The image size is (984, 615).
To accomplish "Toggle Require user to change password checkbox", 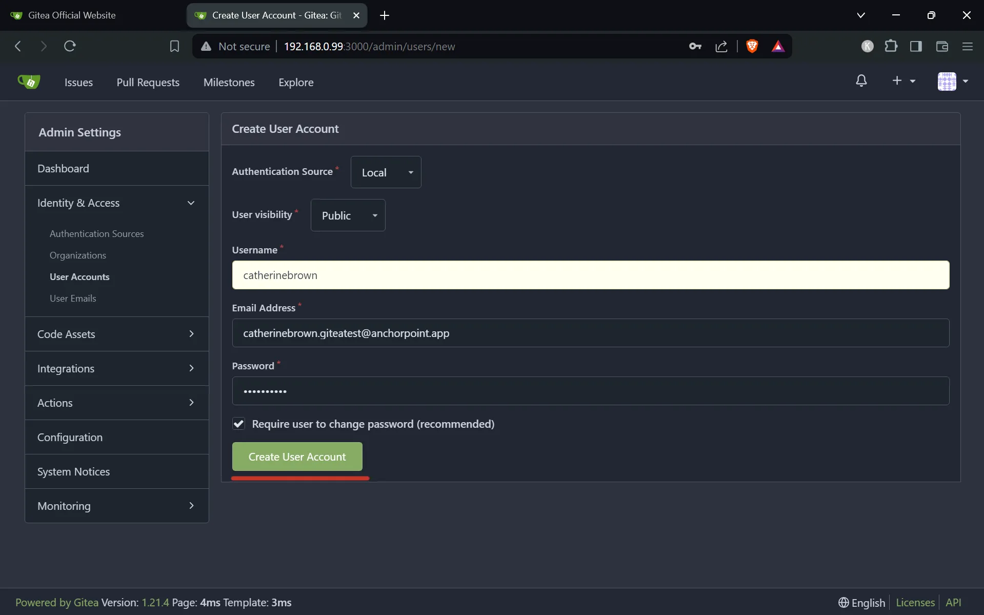I will pyautogui.click(x=238, y=424).
